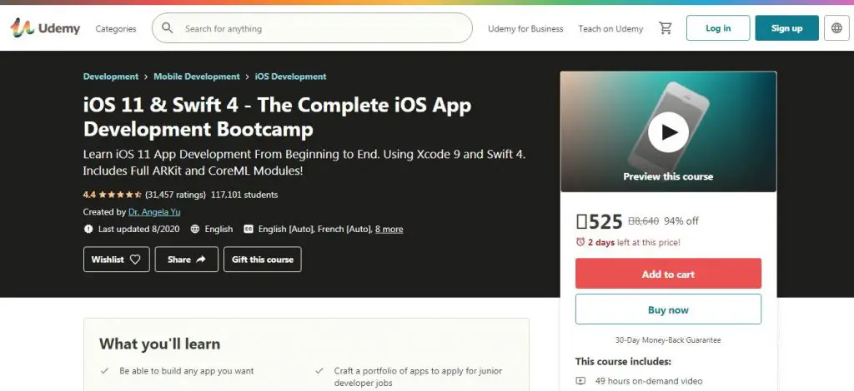This screenshot has height=391, width=854.
Task: Open Teach on Udemy menu
Action: [x=610, y=28]
